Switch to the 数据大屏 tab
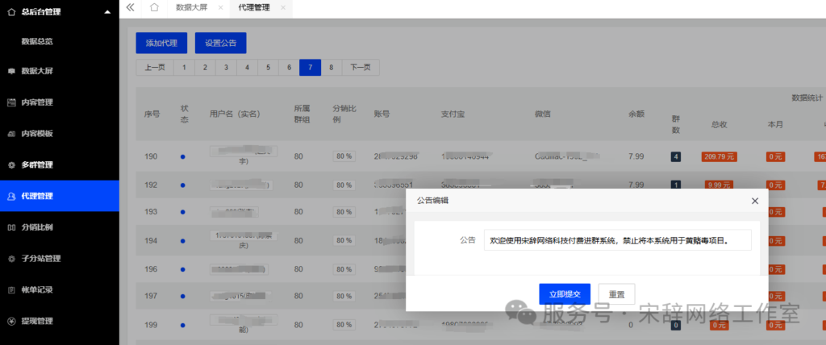 190,7
